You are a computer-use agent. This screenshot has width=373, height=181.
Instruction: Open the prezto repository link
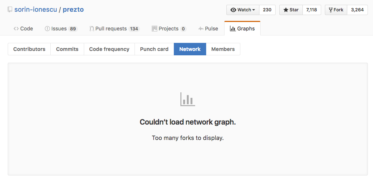(73, 10)
